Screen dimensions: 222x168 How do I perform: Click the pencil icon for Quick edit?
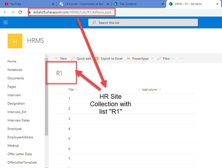pyautogui.click(x=73, y=58)
